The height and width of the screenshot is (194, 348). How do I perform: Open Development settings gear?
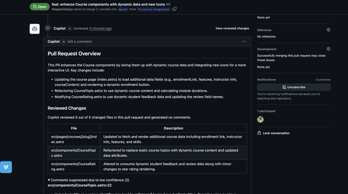point(328,49)
